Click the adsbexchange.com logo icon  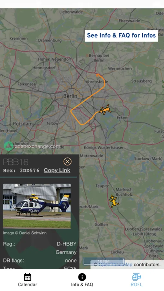8,146
